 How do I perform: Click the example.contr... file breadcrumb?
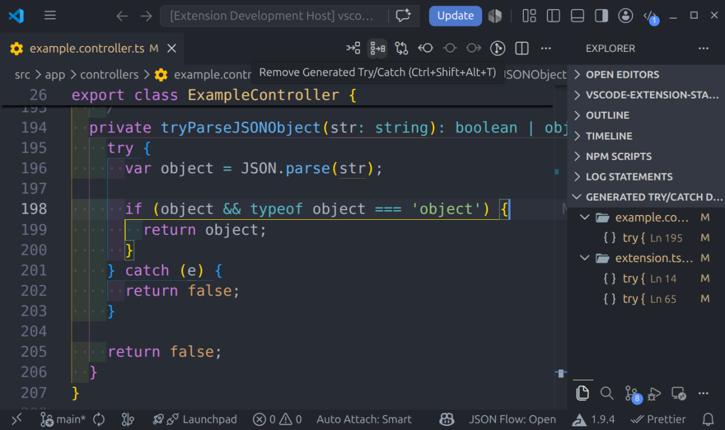pos(203,75)
